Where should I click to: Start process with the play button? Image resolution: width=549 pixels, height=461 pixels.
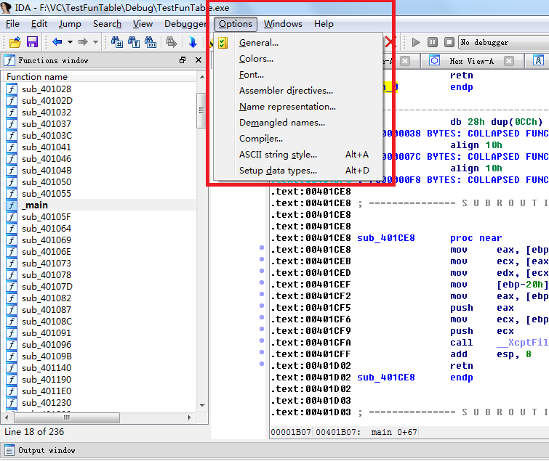tap(416, 42)
